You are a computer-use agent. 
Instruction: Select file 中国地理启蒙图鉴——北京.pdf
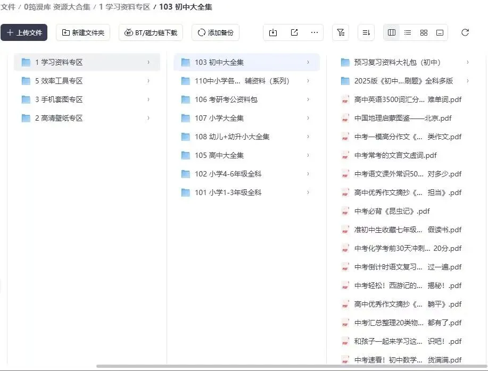(406, 118)
